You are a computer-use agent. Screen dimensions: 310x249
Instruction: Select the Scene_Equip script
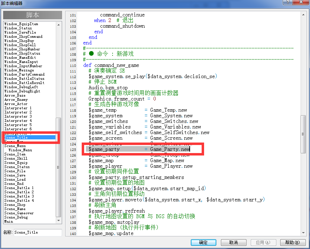click(x=16, y=163)
